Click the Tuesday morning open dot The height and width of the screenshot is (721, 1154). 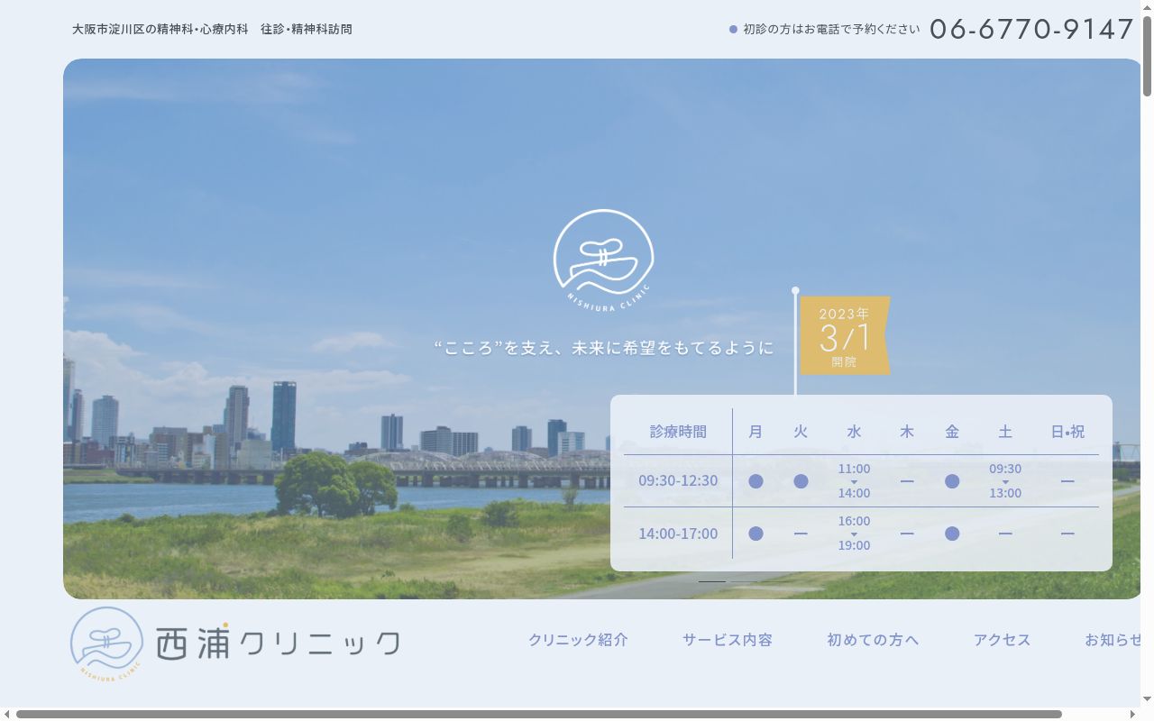801,481
